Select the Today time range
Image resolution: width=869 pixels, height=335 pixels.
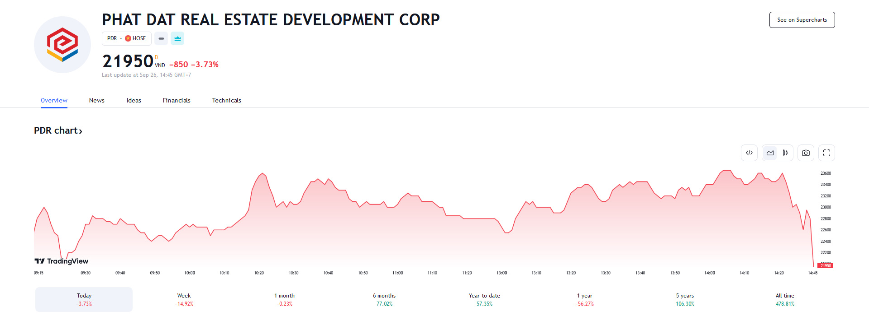pos(84,299)
